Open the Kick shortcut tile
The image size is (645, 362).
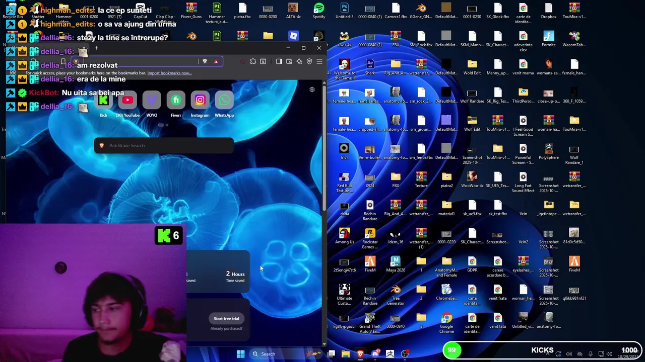[103, 101]
